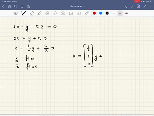Choose the blue pen color
This screenshot has height=116, width=154.
click(x=101, y=13)
